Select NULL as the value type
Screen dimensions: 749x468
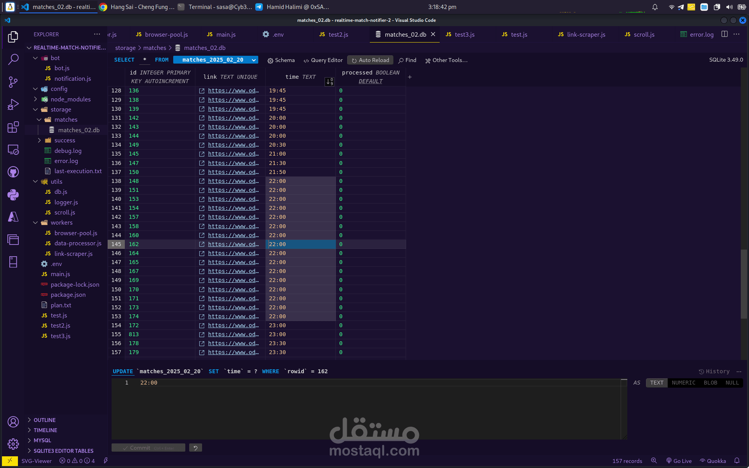(732, 383)
